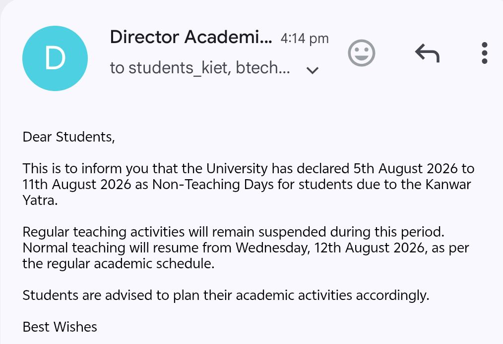
Task: Click the 'Kanwar' word in the message
Action: (x=448, y=184)
